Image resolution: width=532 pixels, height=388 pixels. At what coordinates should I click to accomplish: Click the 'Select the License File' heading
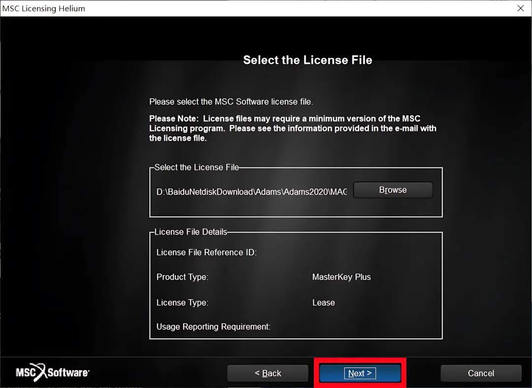[308, 60]
